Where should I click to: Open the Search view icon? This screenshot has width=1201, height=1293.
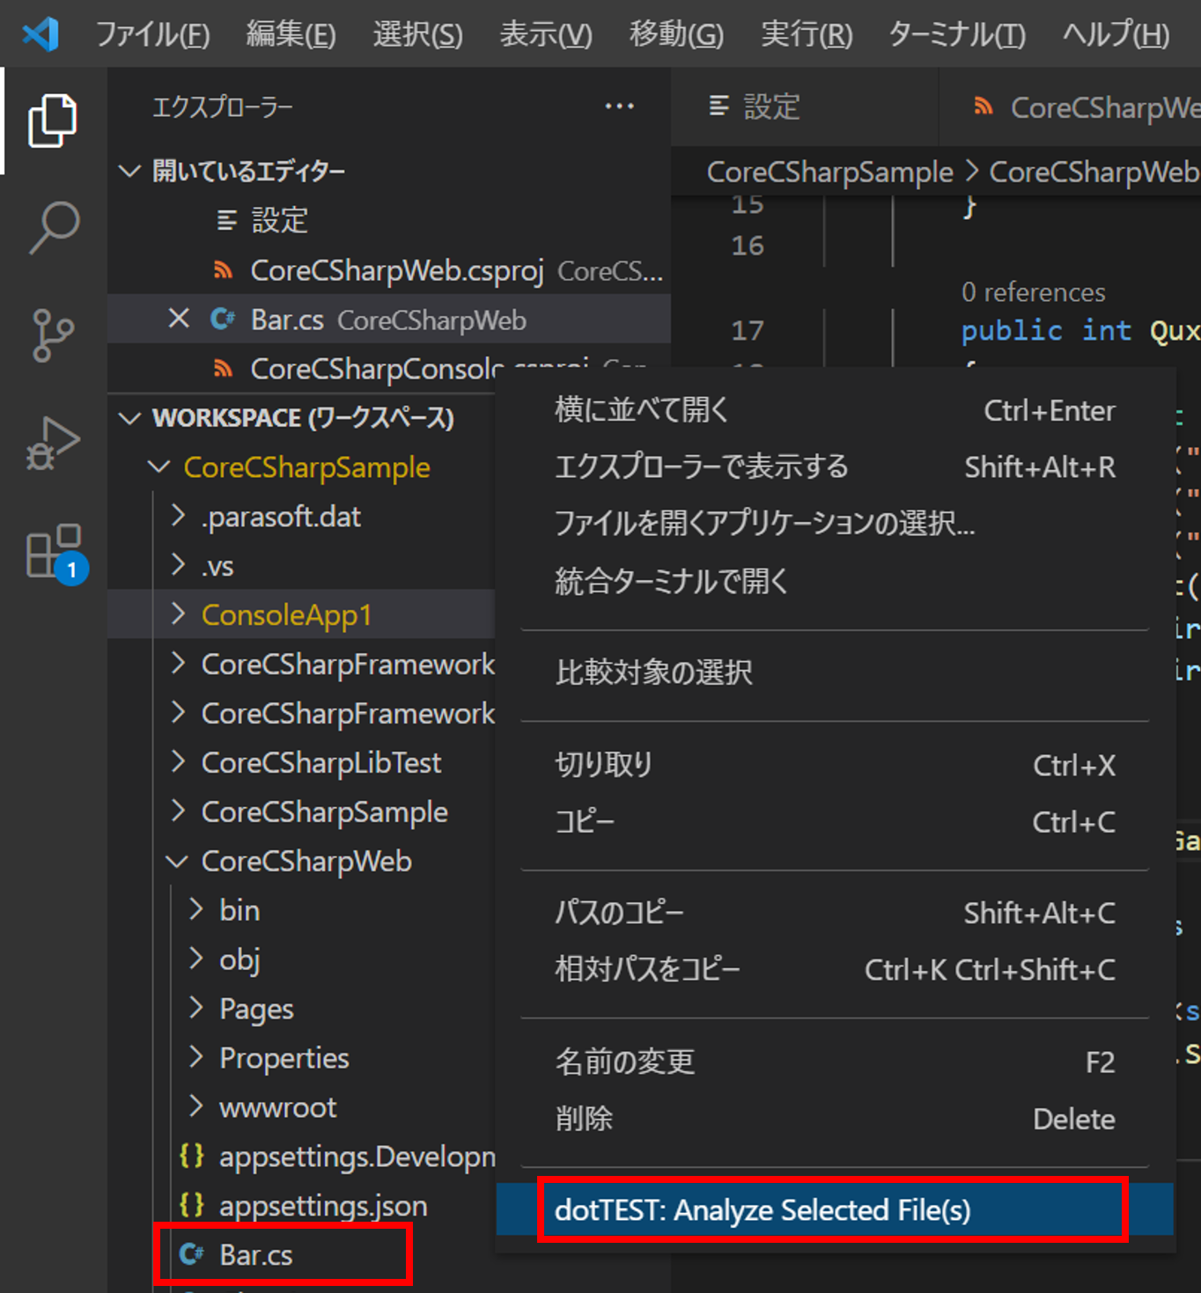pyautogui.click(x=53, y=227)
